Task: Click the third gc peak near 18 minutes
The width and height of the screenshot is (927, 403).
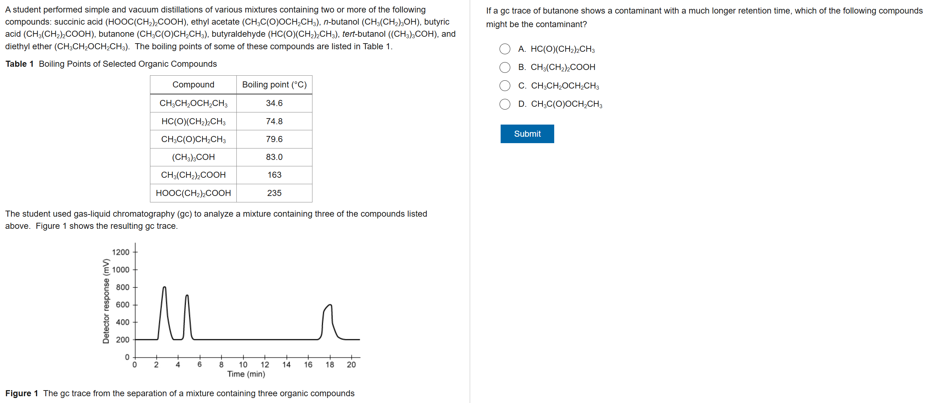Action: (330, 306)
